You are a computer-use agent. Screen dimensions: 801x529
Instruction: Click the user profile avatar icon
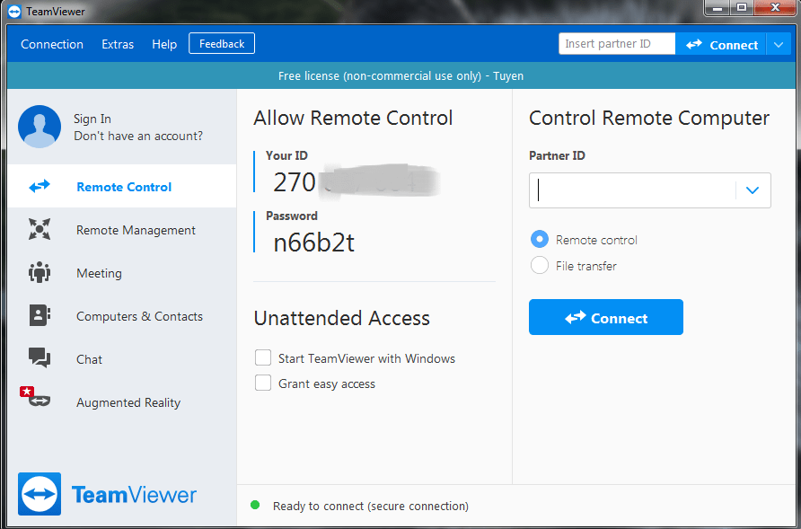click(40, 127)
